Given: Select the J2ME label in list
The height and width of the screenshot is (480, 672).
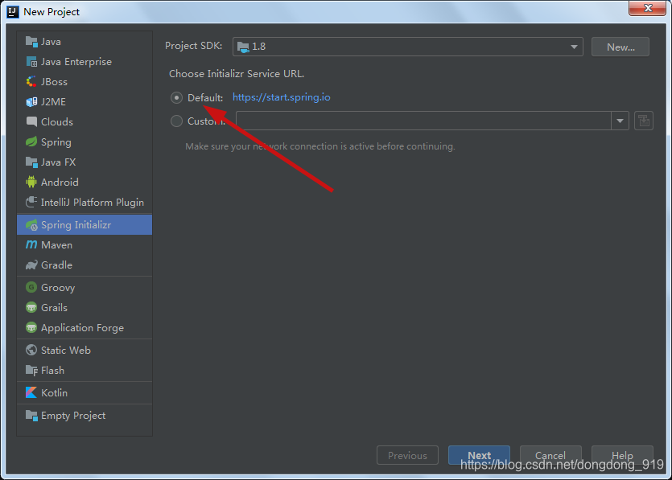Looking at the screenshot, I should pos(53,101).
